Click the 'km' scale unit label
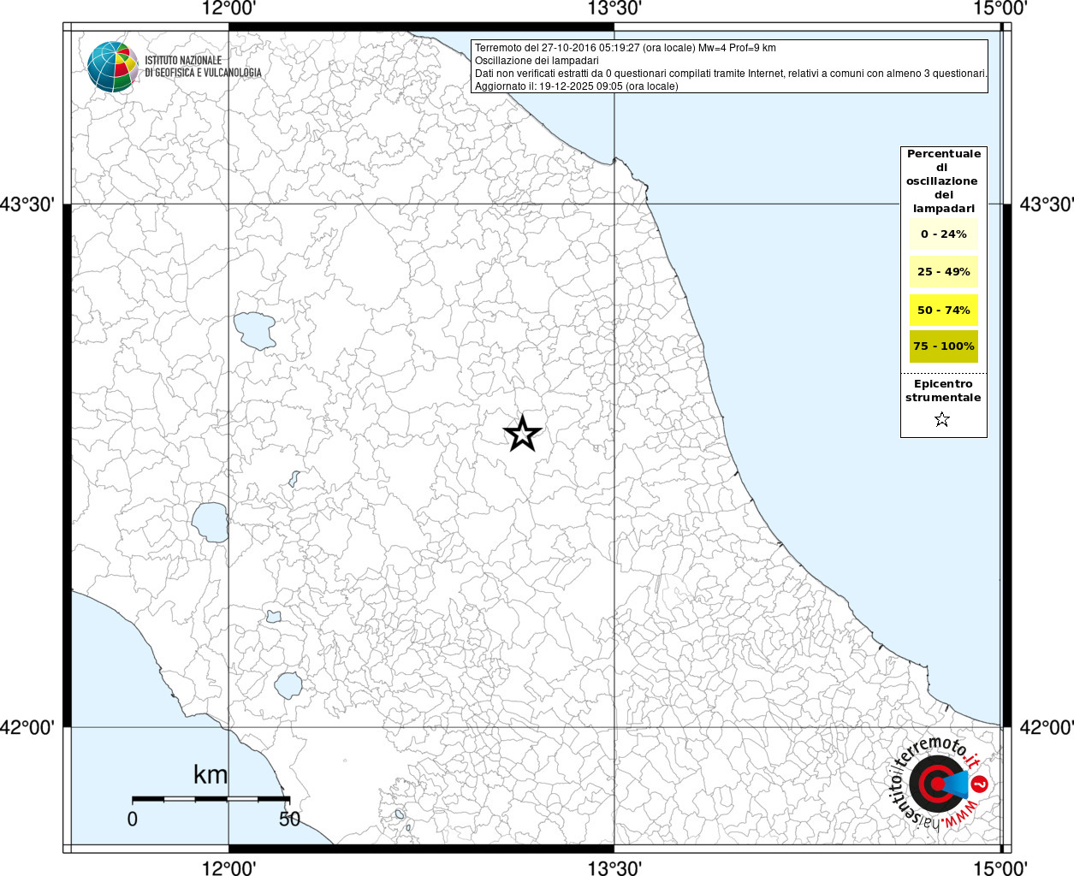This screenshot has width=1074, height=876. [211, 774]
